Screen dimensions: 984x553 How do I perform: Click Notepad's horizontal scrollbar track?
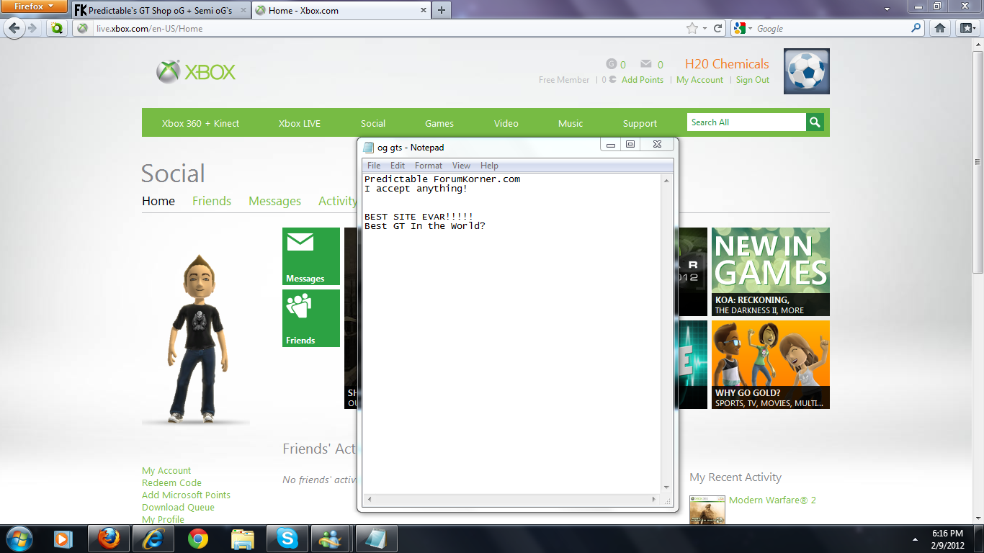click(x=511, y=499)
